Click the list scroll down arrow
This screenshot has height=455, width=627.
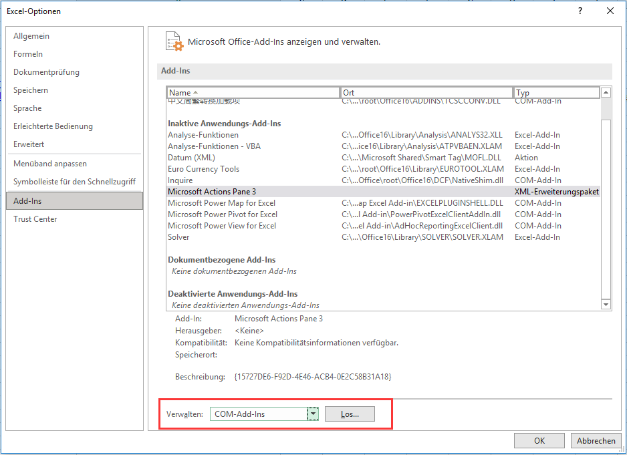tap(606, 305)
